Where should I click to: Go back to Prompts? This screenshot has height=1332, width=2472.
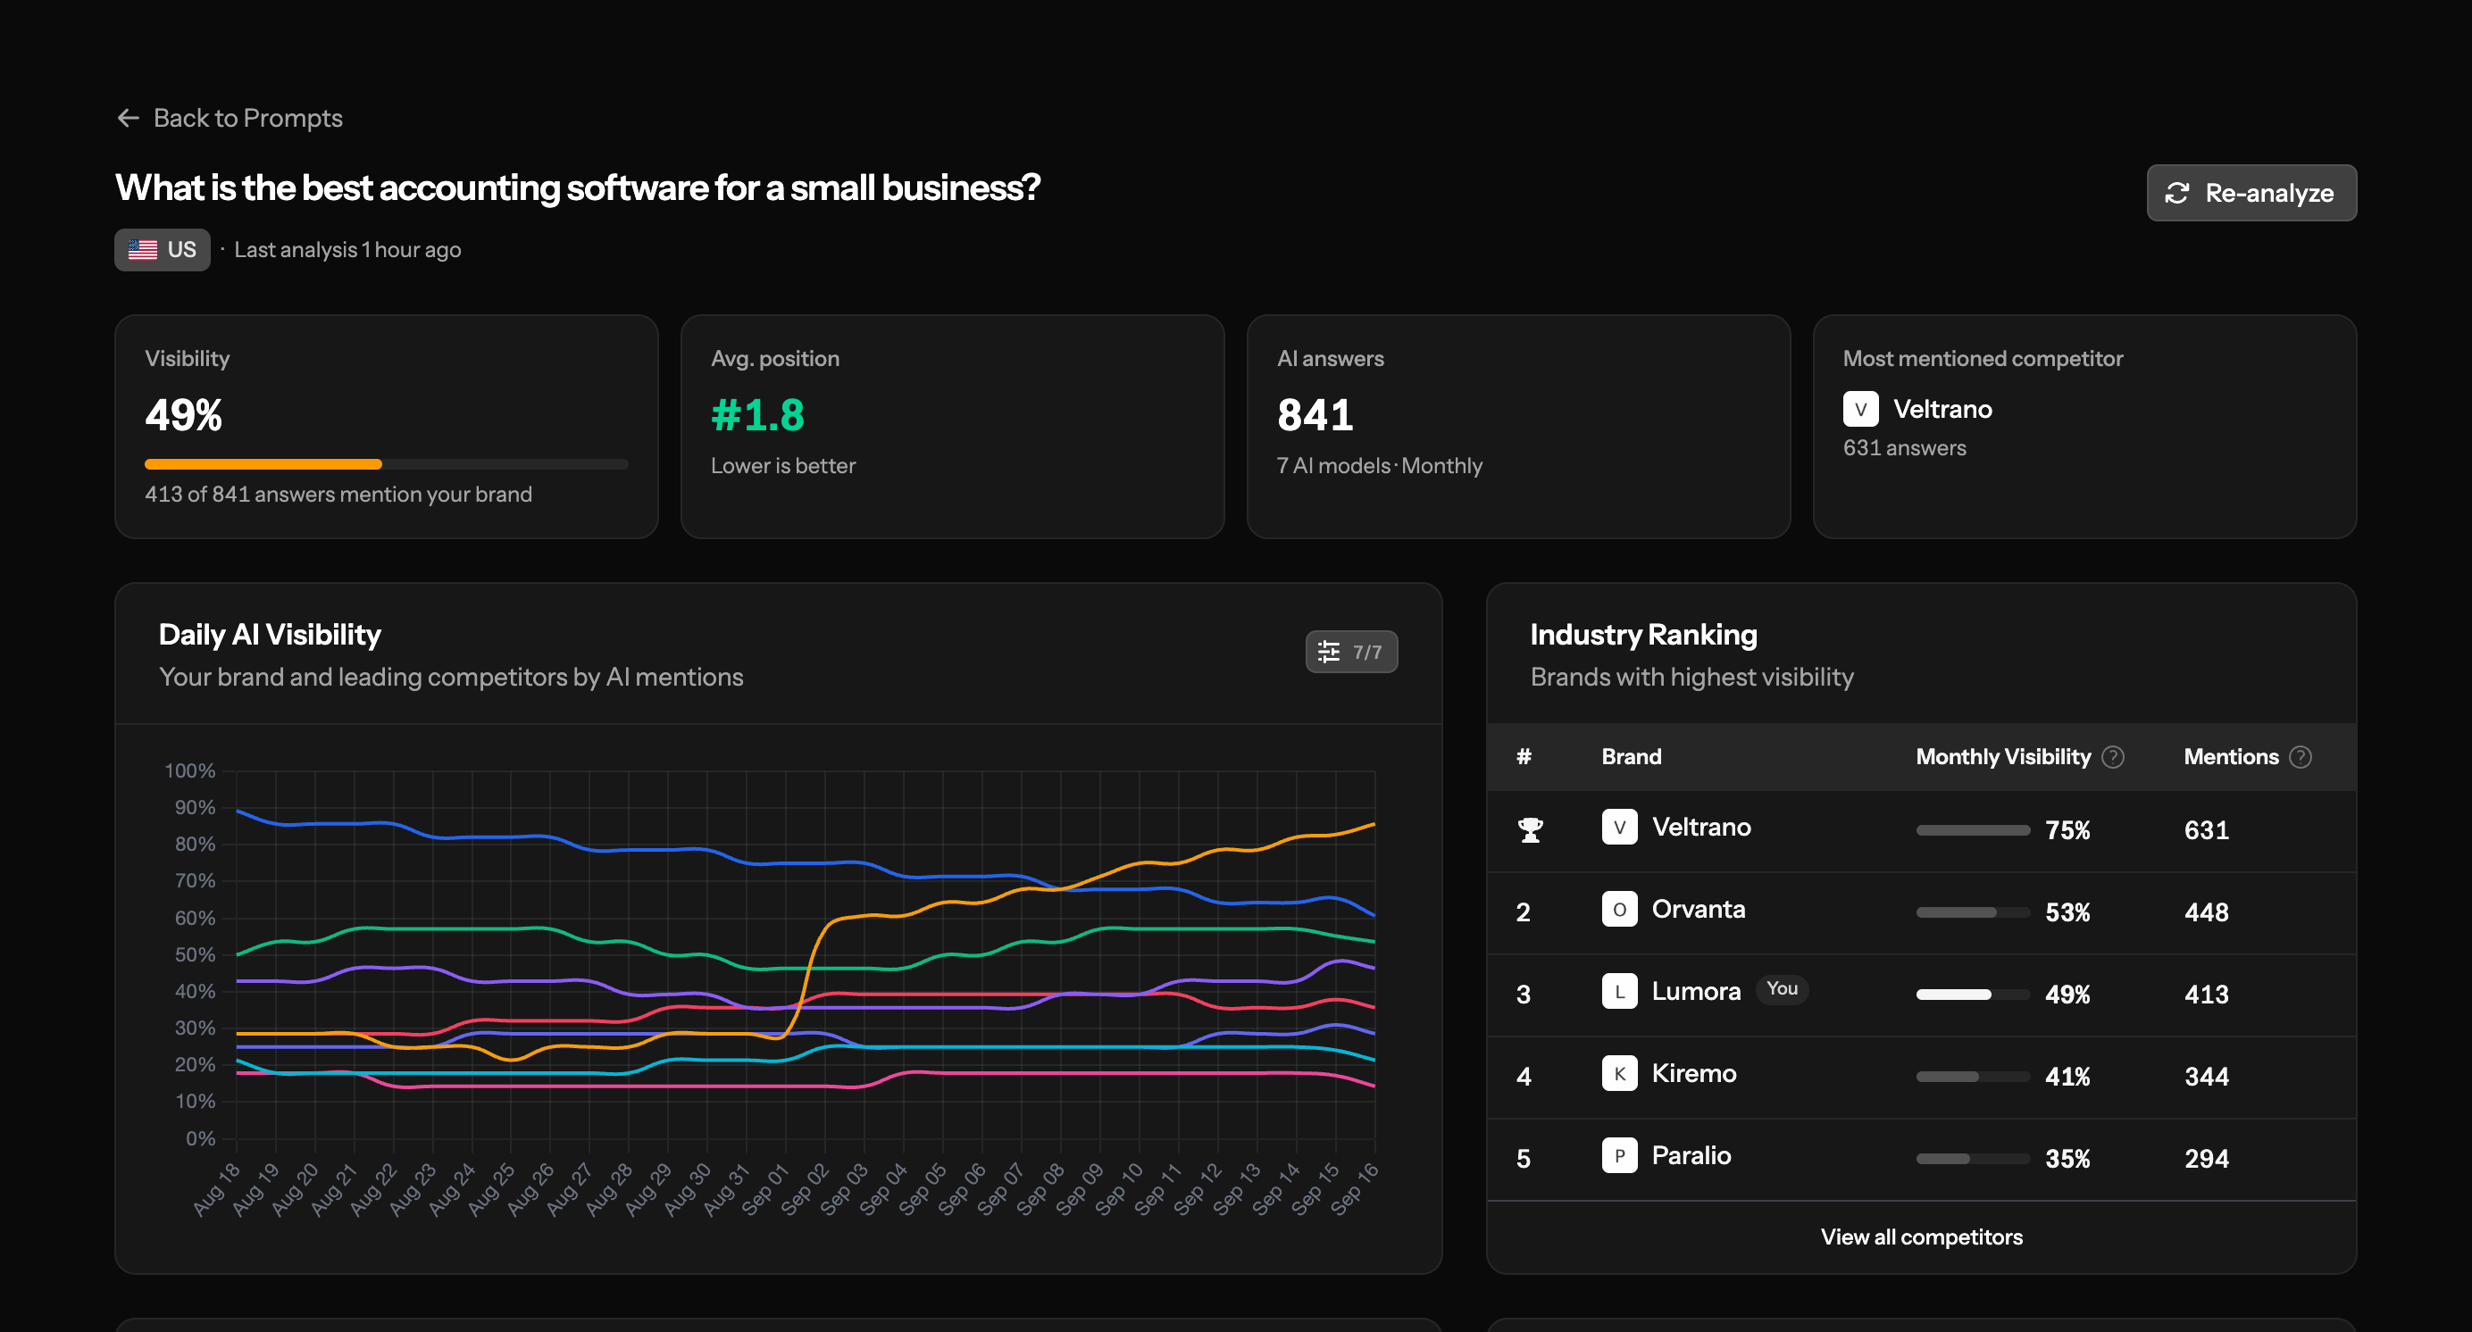tap(230, 118)
